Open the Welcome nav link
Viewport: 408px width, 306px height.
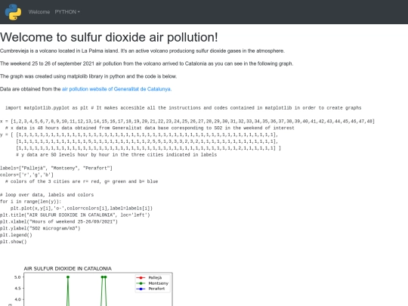(39, 12)
